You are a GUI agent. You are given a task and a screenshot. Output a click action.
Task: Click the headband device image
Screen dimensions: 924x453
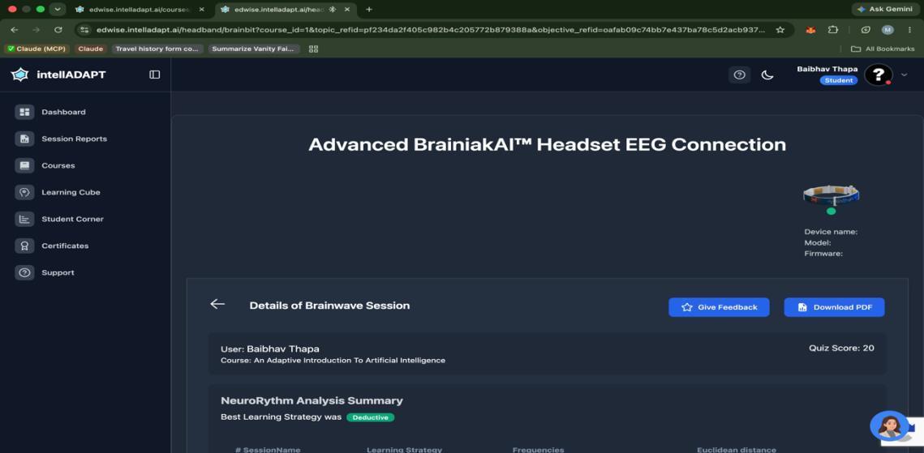tap(831, 194)
